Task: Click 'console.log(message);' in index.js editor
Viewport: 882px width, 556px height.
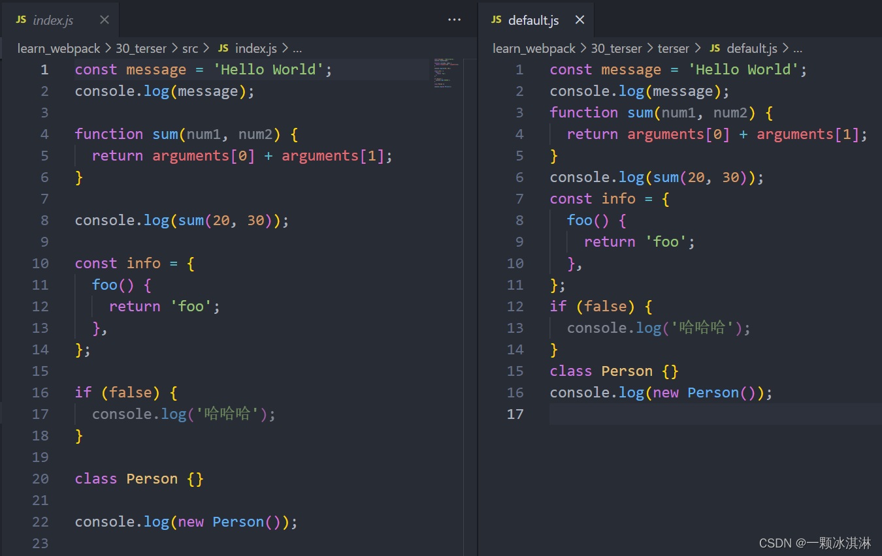Action: (x=165, y=91)
